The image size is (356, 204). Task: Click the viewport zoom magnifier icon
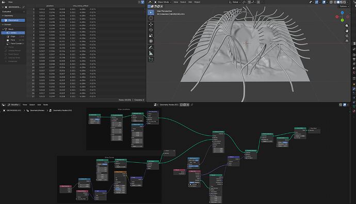pos(347,26)
